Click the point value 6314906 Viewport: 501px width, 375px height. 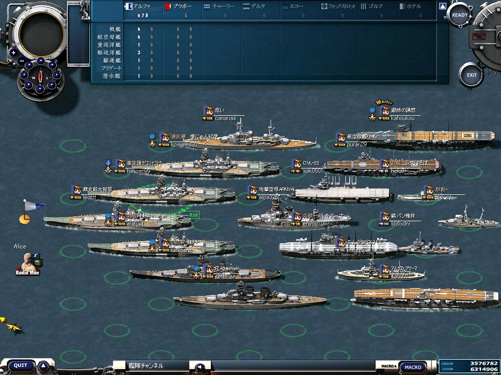484,369
